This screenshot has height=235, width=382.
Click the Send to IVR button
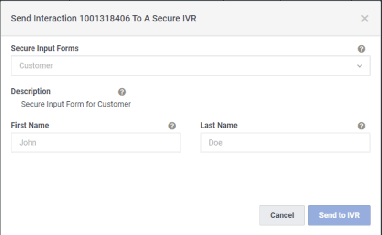pos(339,215)
